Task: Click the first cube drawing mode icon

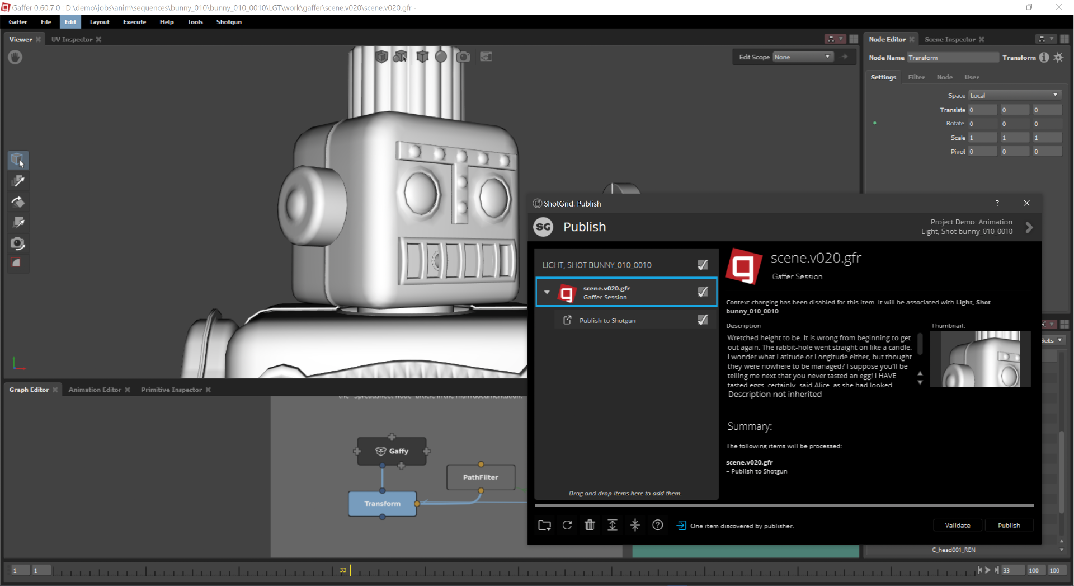Action: [381, 57]
